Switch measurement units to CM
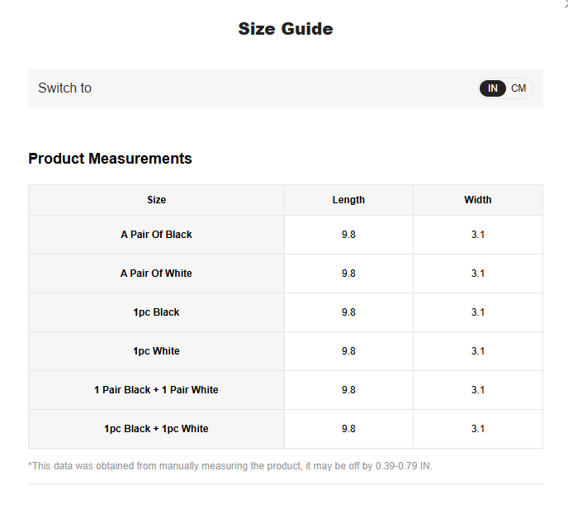This screenshot has height=514, width=568. pos(518,88)
